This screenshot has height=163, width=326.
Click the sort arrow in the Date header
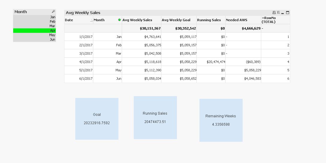[x=91, y=20]
